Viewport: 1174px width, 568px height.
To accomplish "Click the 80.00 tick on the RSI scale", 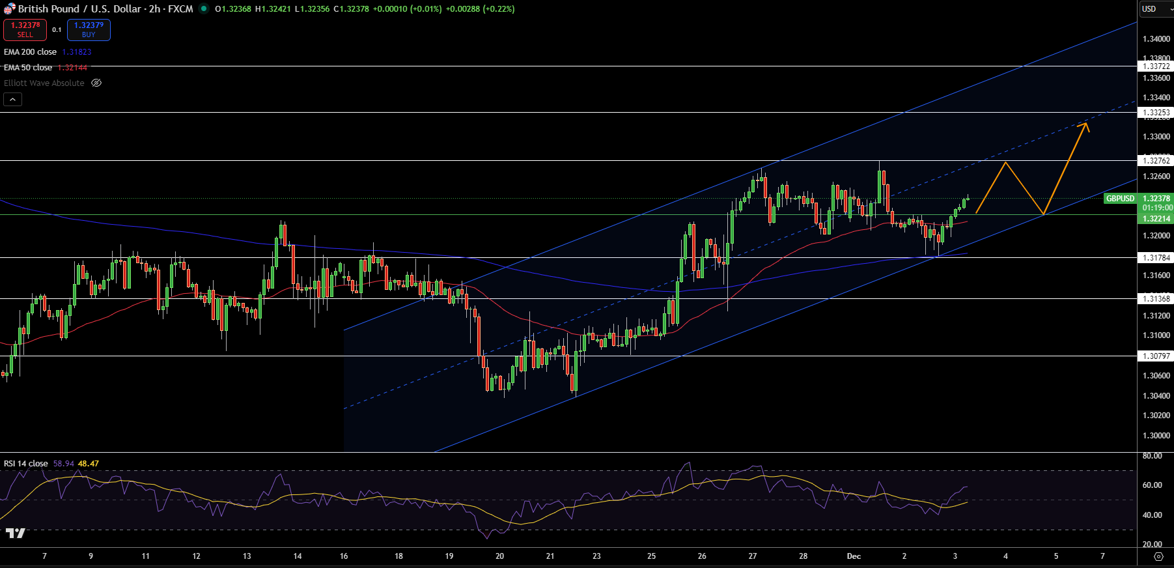I will [1153, 455].
